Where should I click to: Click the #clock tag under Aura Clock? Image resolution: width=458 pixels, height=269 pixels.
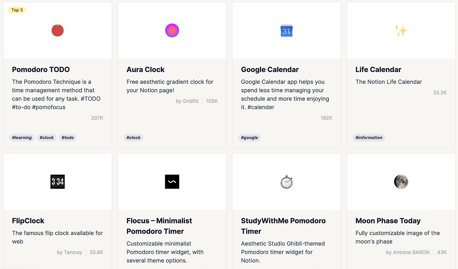pyautogui.click(x=133, y=138)
